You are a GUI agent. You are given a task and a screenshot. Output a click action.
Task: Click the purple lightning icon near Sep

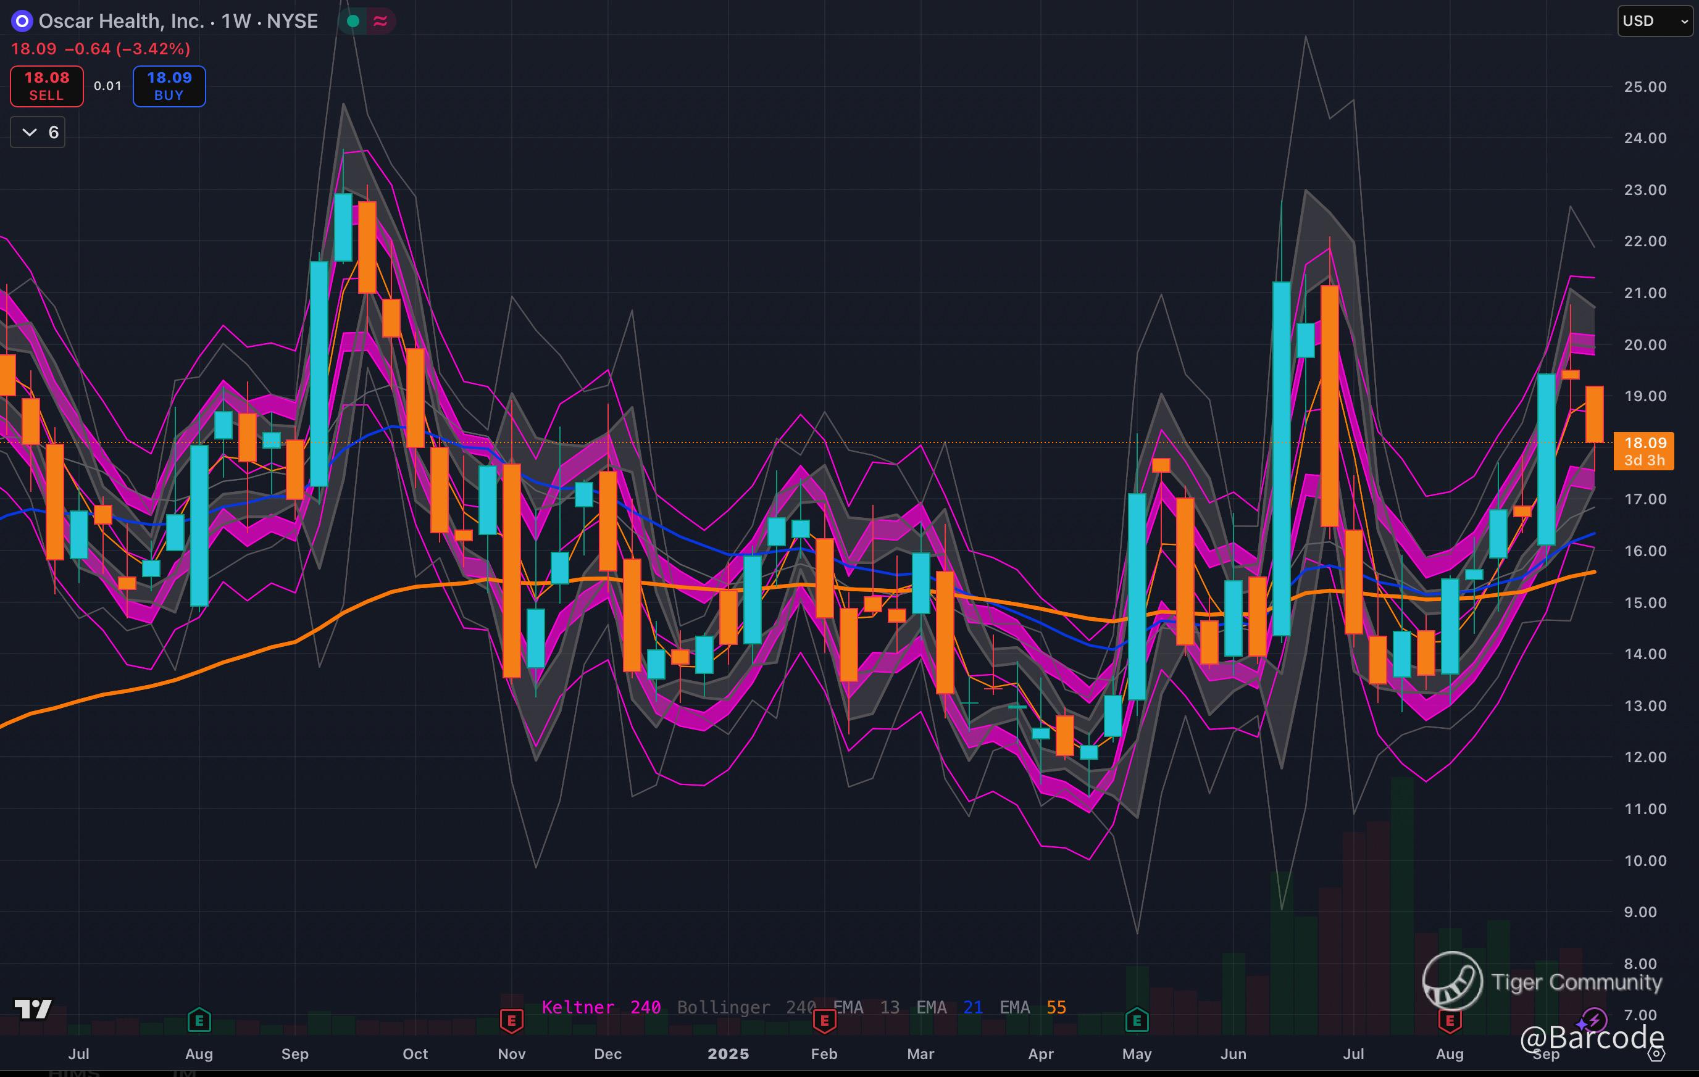tap(1593, 1020)
